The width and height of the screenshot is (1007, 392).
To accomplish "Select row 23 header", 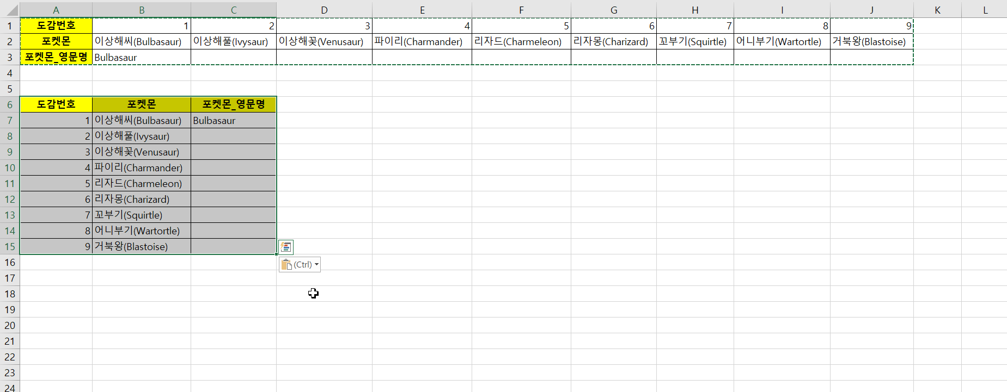I will [x=10, y=372].
